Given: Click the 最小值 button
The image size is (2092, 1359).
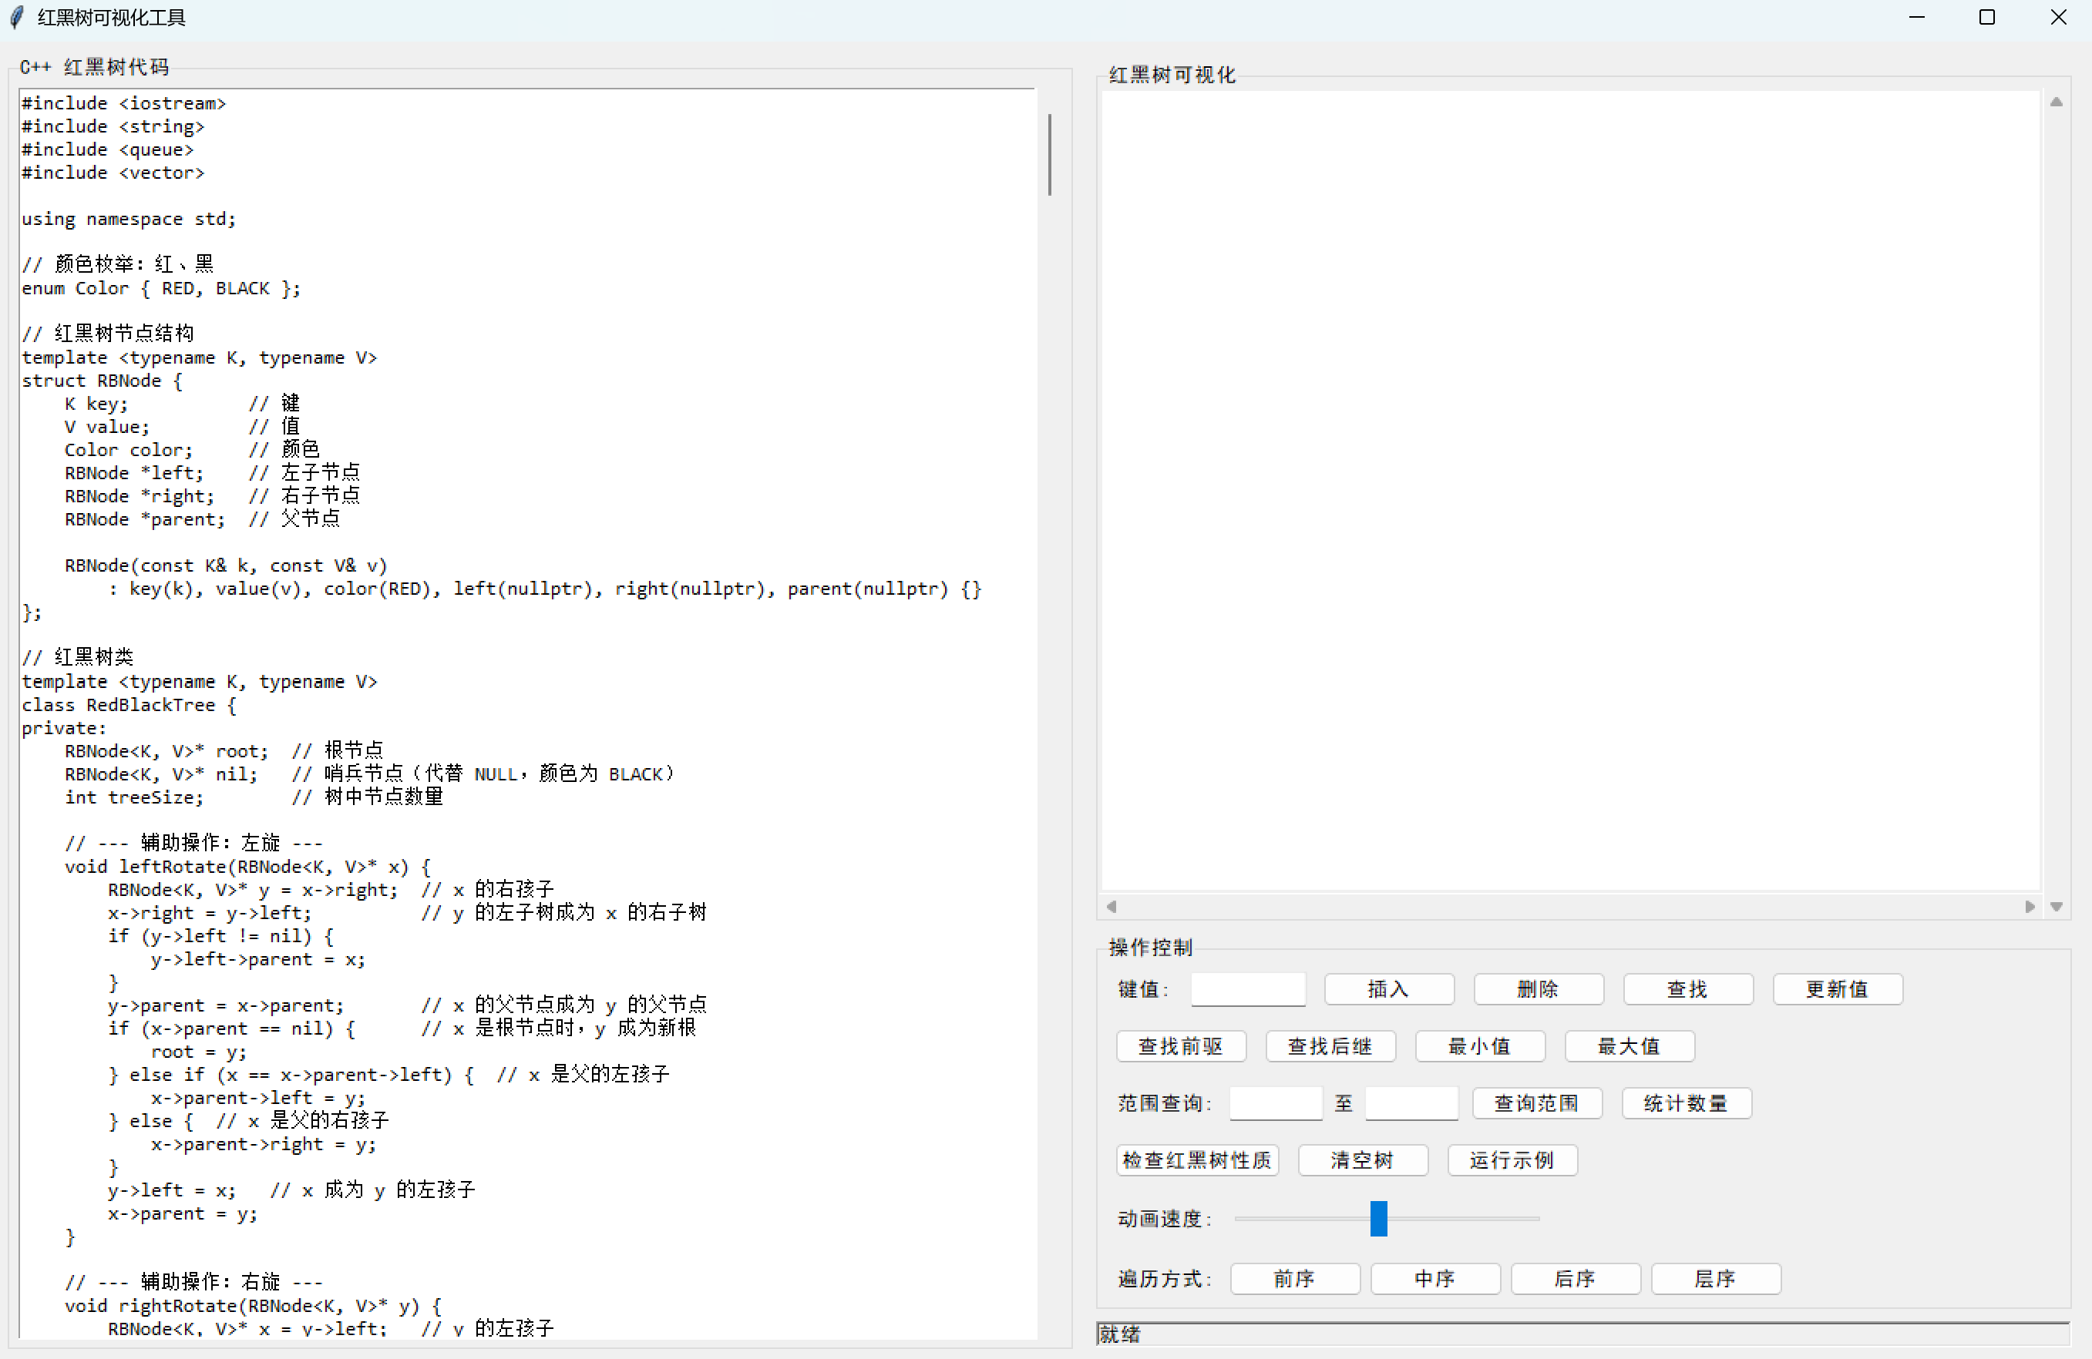Looking at the screenshot, I should (1478, 1046).
